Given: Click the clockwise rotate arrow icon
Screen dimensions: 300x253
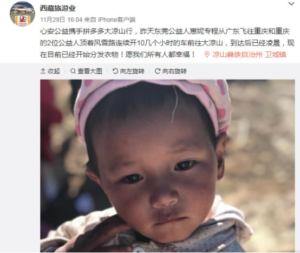Looking at the screenshot, I should [158, 71].
